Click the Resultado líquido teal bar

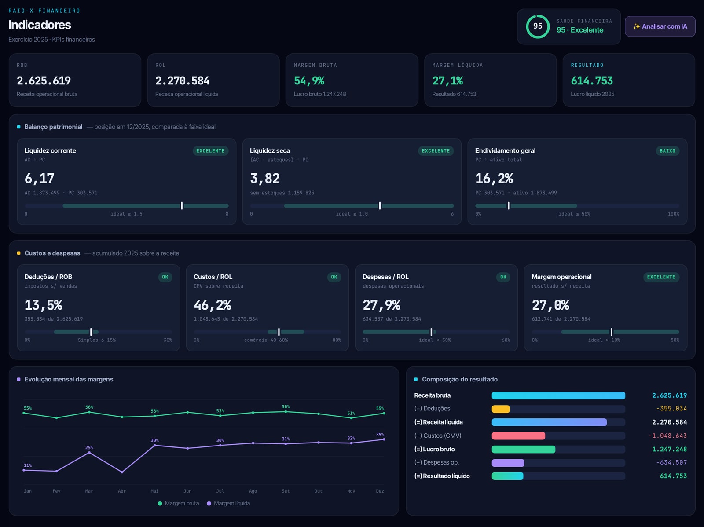click(507, 476)
